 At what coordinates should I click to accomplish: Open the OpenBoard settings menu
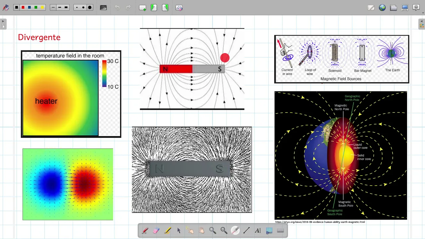(x=416, y=8)
